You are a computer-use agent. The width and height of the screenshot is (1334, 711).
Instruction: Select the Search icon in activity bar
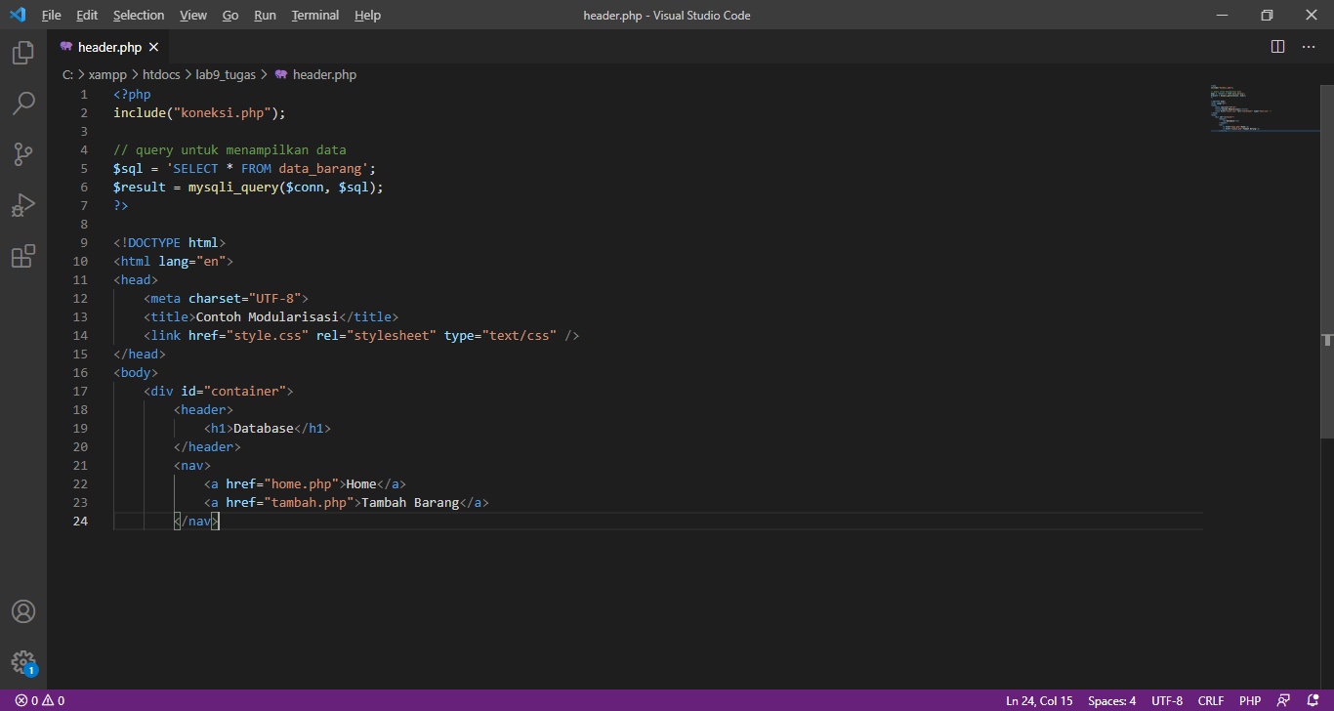pos(22,103)
